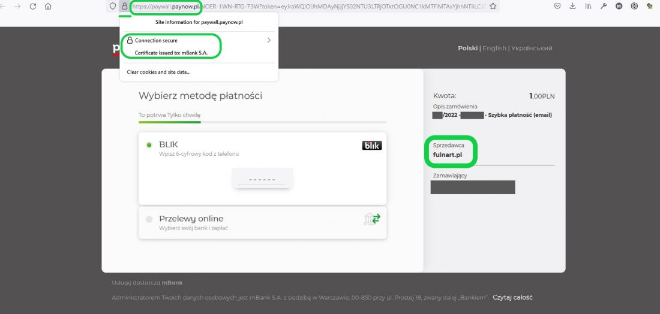Click the BLIK logo
This screenshot has height=314, width=660.
pos(371,146)
